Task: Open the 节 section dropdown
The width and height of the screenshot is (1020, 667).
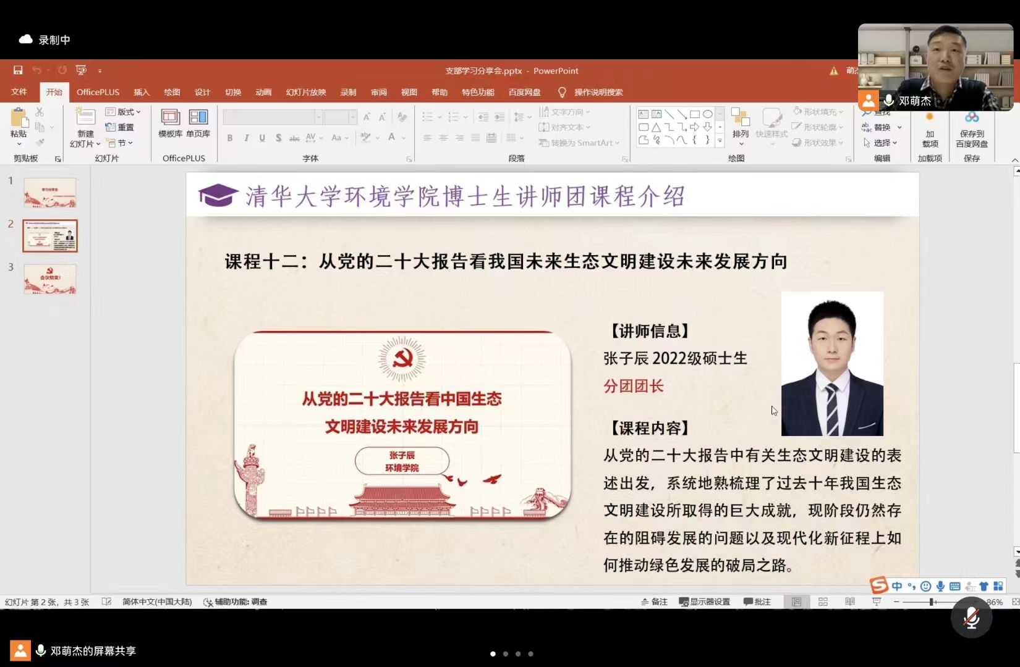Action: tap(121, 143)
